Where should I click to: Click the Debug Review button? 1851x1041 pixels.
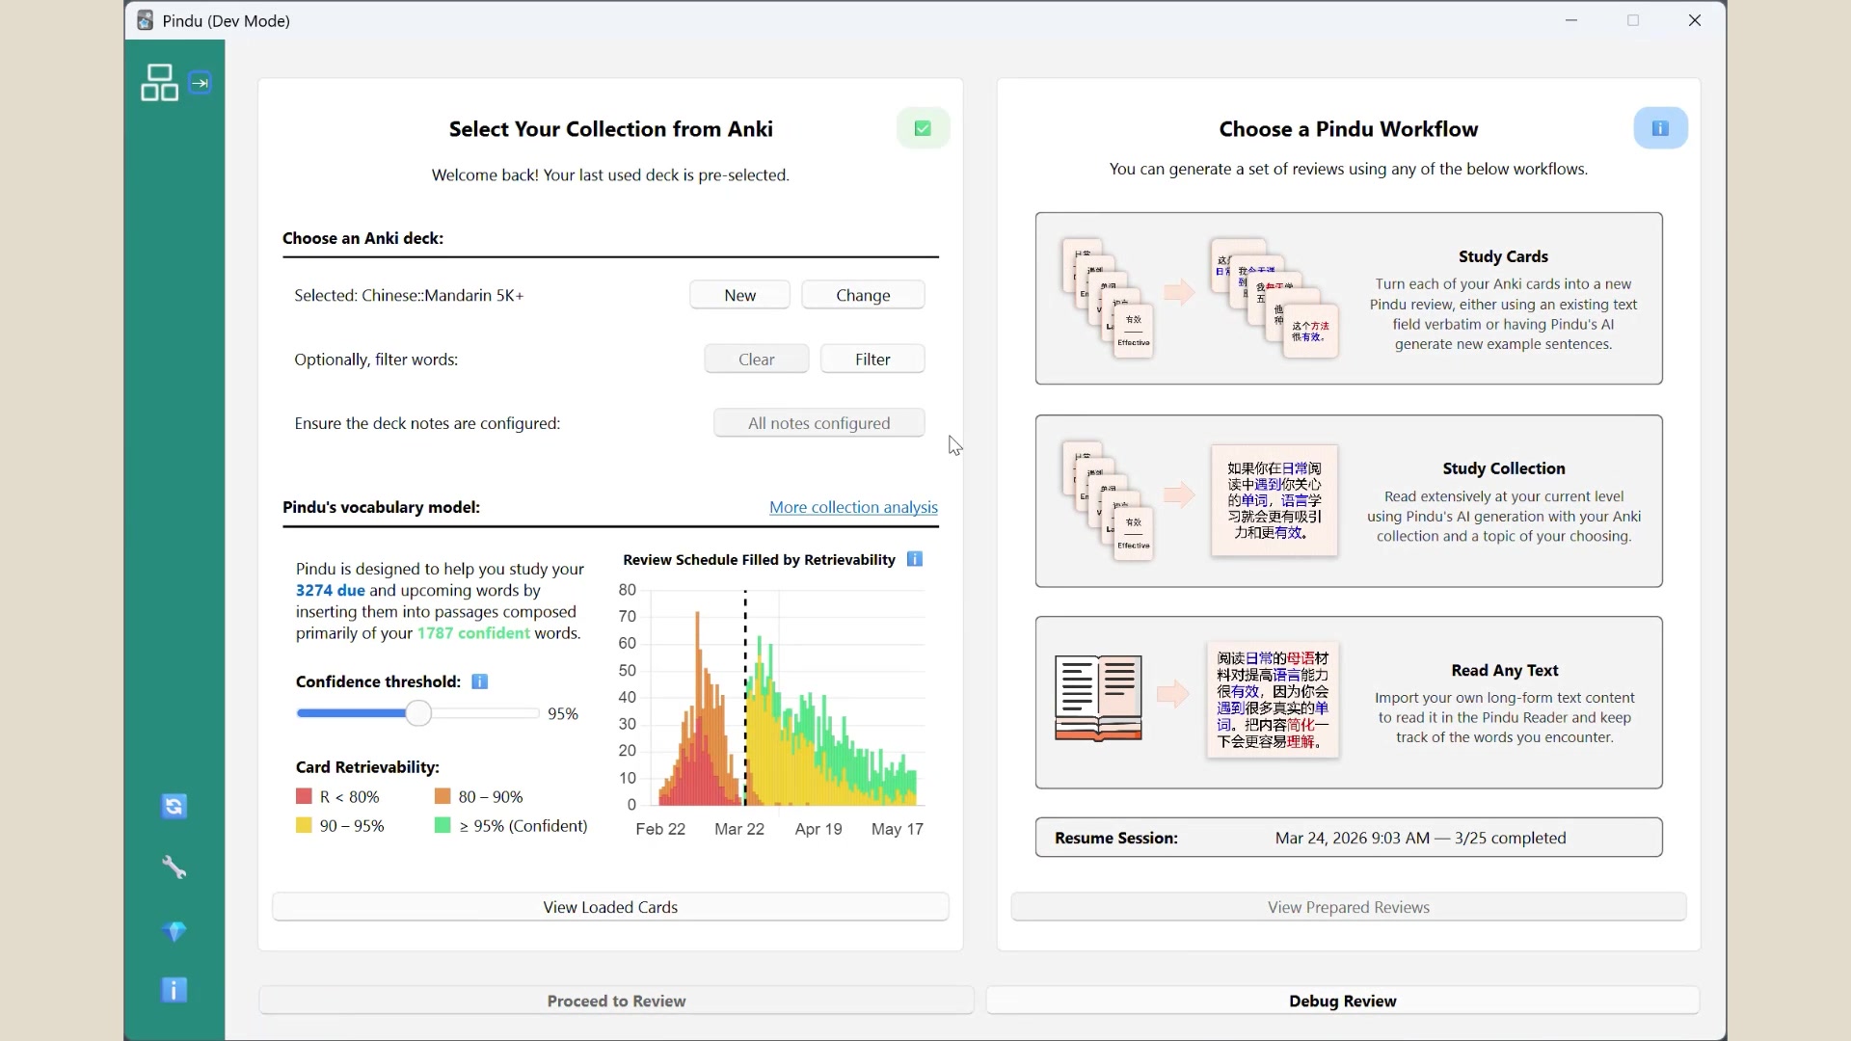(x=1342, y=1001)
